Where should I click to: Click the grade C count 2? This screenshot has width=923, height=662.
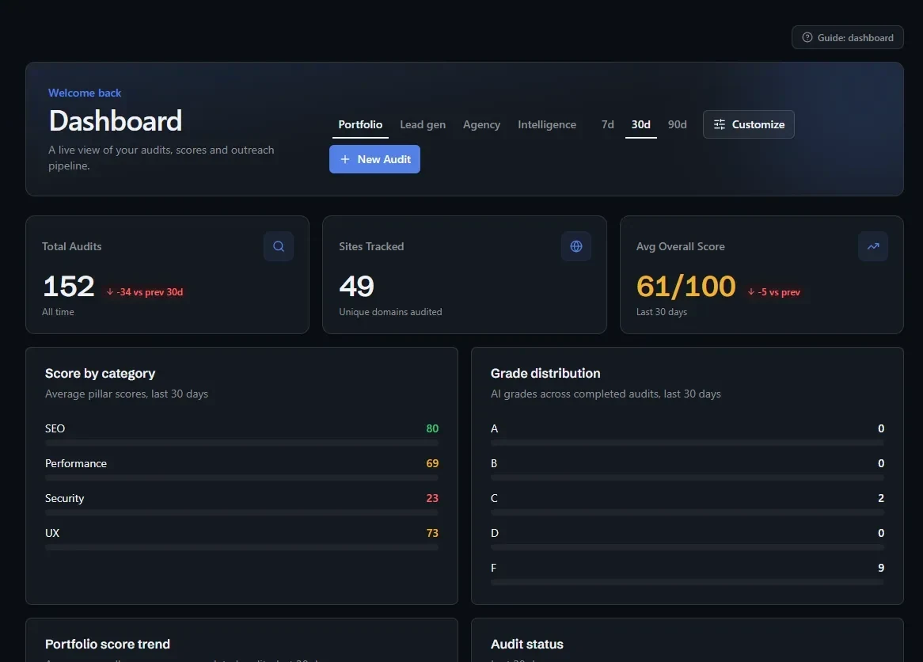[x=881, y=497]
